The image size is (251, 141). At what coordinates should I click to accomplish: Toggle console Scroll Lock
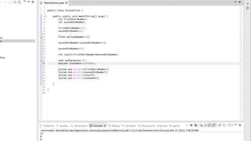click(x=206, y=125)
